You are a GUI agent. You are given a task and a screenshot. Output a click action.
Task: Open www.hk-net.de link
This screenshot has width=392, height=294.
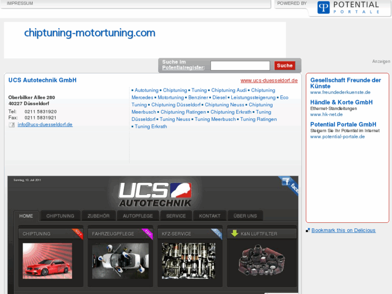(327, 114)
